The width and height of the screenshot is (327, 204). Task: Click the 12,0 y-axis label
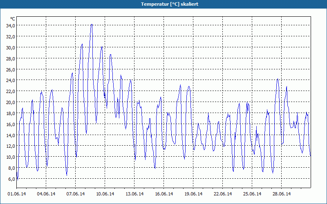click(x=11, y=146)
